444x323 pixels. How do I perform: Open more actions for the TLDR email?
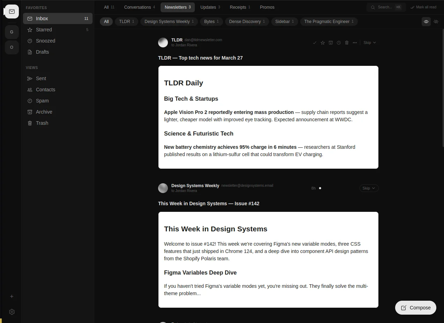355,43
